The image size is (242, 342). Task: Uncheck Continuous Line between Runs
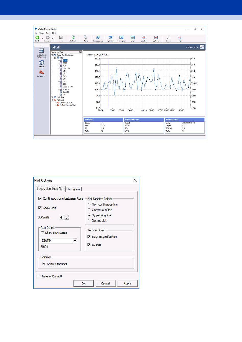click(40, 198)
